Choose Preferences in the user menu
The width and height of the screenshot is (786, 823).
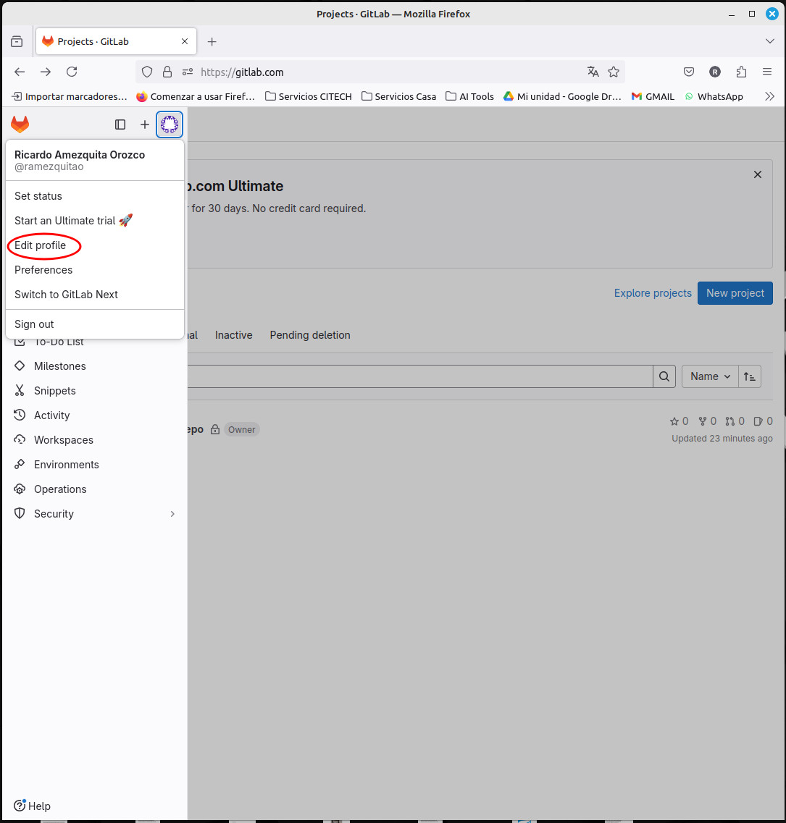[43, 270]
